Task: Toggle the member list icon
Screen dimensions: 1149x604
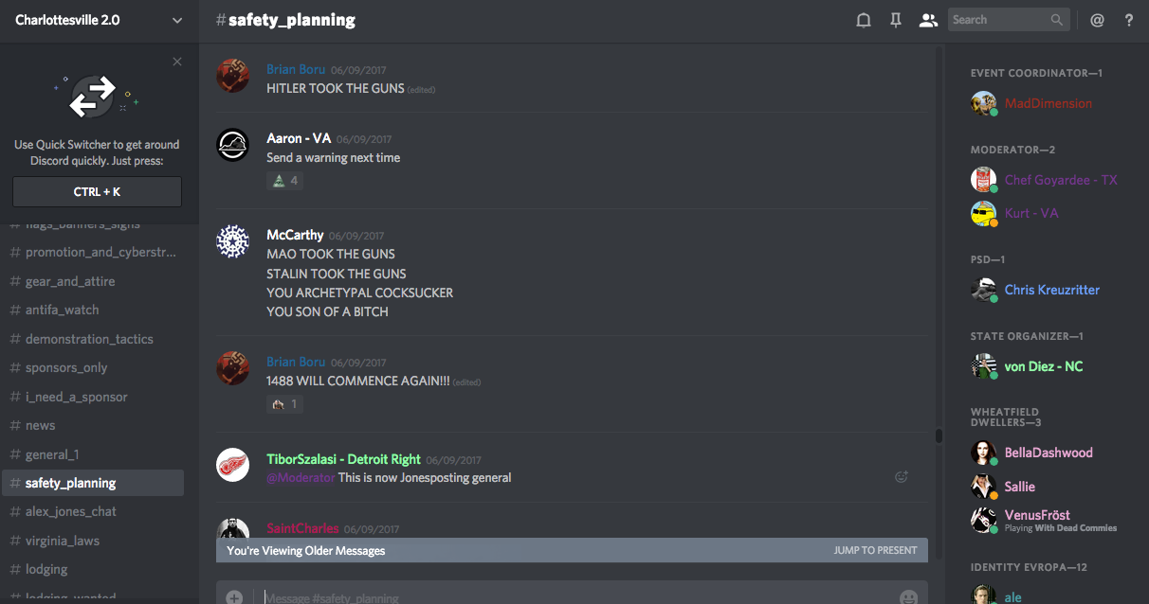Action: tap(928, 20)
